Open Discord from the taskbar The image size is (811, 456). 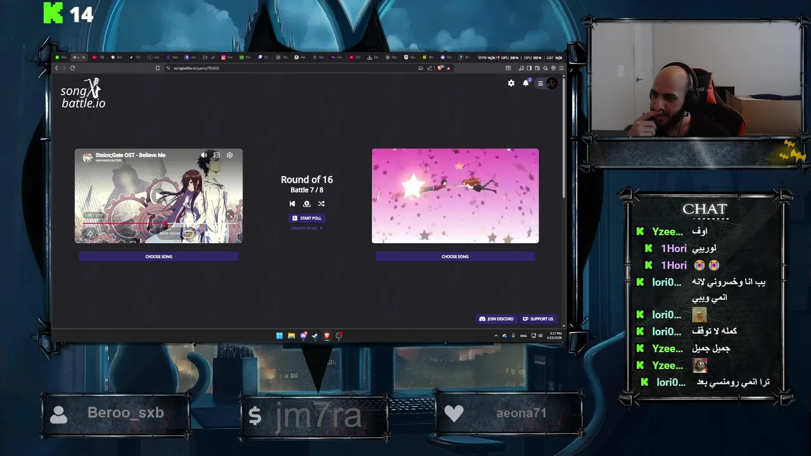tap(303, 336)
